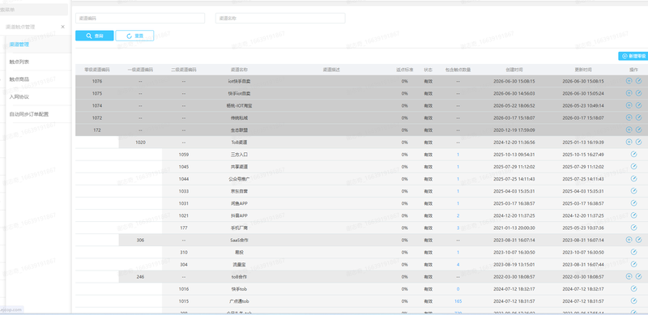Edit the channel row 172
This screenshot has width=648, height=315.
click(638, 130)
